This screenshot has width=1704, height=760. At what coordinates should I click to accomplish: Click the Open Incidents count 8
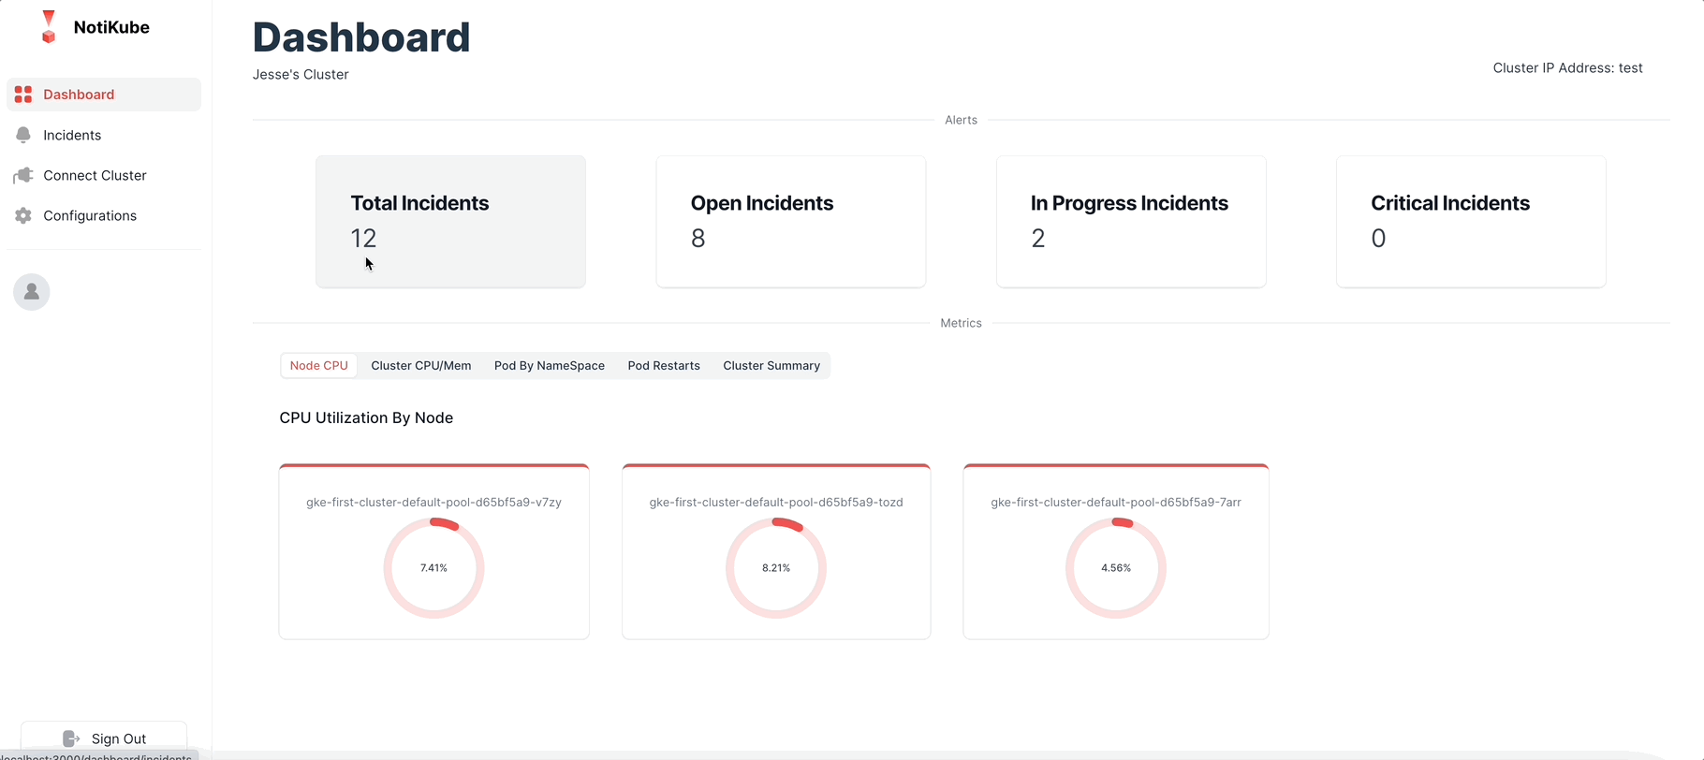tap(698, 239)
